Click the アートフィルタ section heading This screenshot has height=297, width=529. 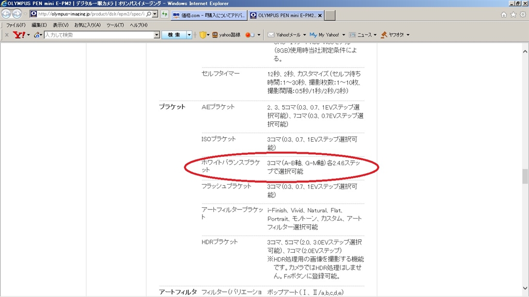pos(178,292)
